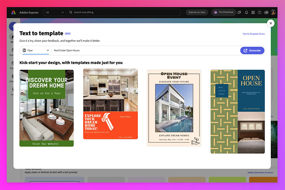This screenshot has width=285, height=190.
Task: Click the Generate button
Action: coord(252,51)
